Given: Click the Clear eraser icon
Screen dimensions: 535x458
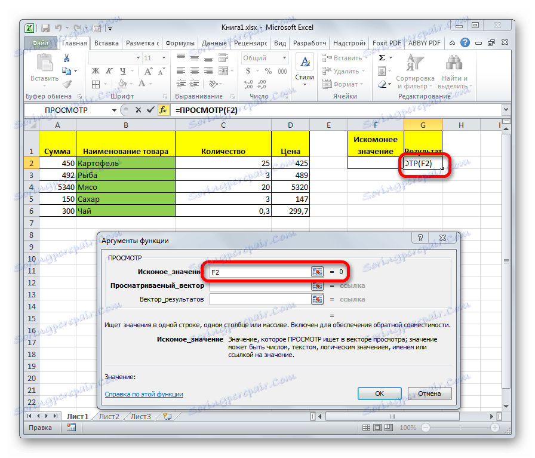Looking at the screenshot, I should click(382, 84).
